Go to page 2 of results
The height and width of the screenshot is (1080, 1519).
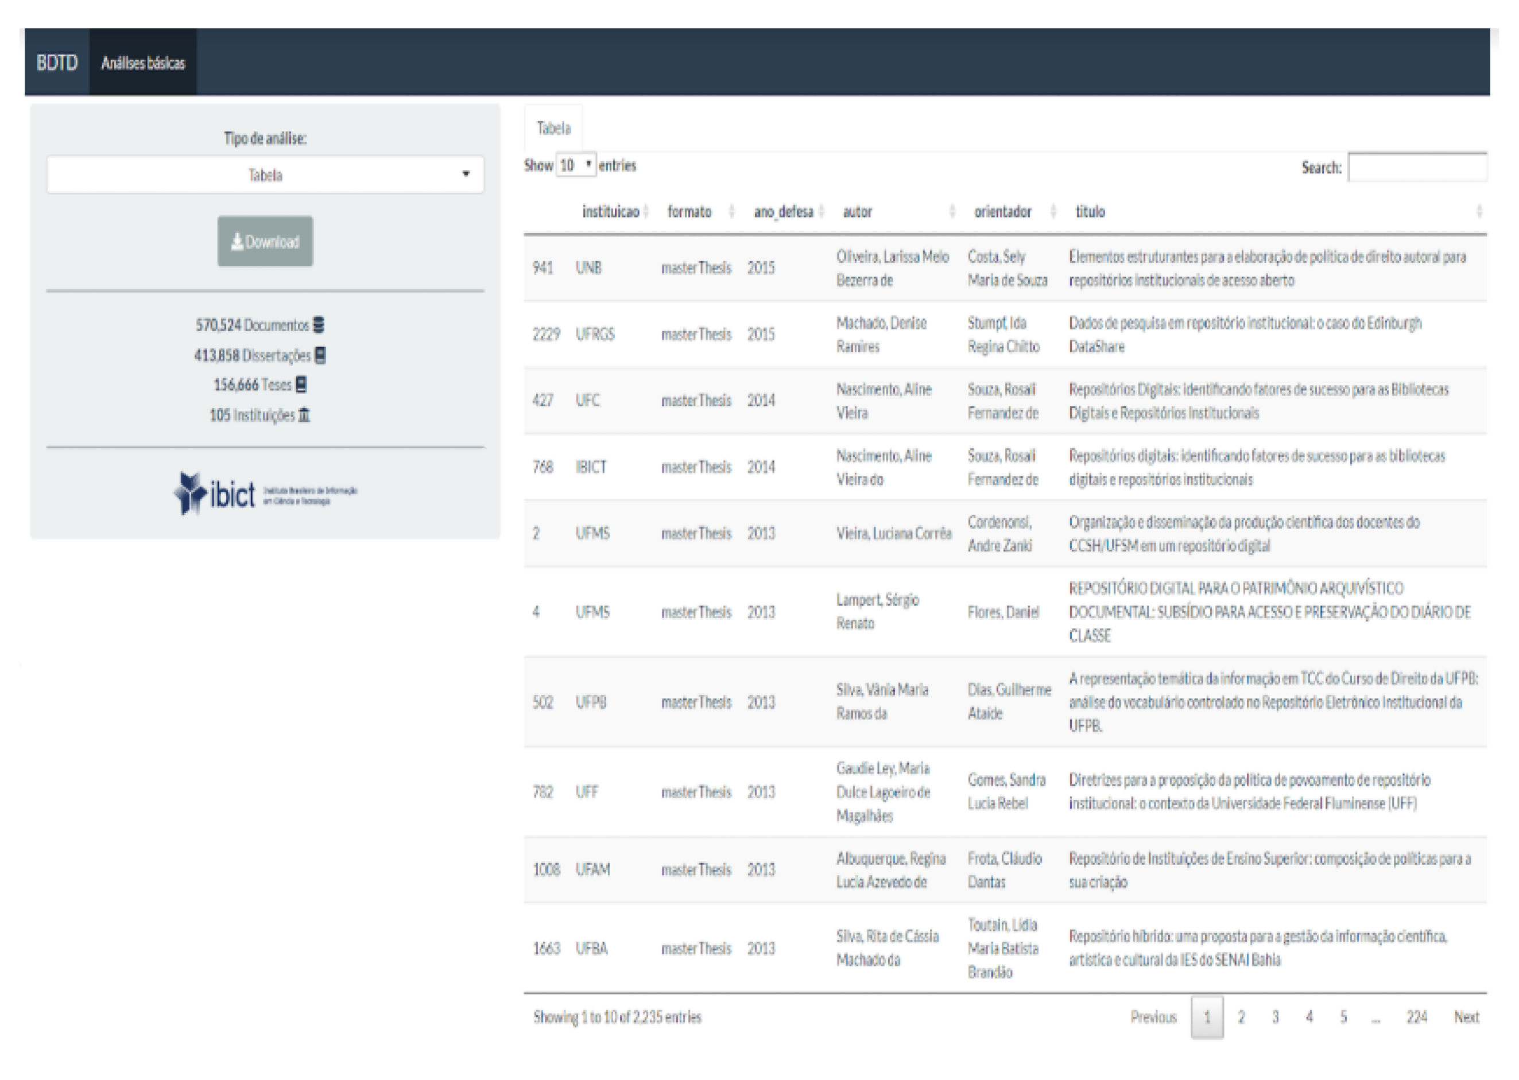pos(1241,1017)
